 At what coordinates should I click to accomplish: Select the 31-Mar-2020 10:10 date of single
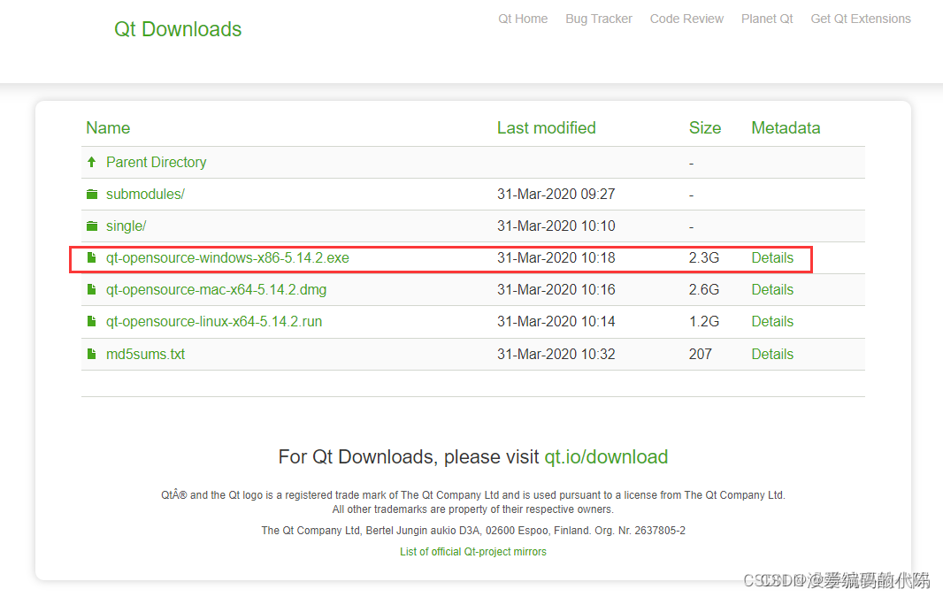(x=556, y=226)
